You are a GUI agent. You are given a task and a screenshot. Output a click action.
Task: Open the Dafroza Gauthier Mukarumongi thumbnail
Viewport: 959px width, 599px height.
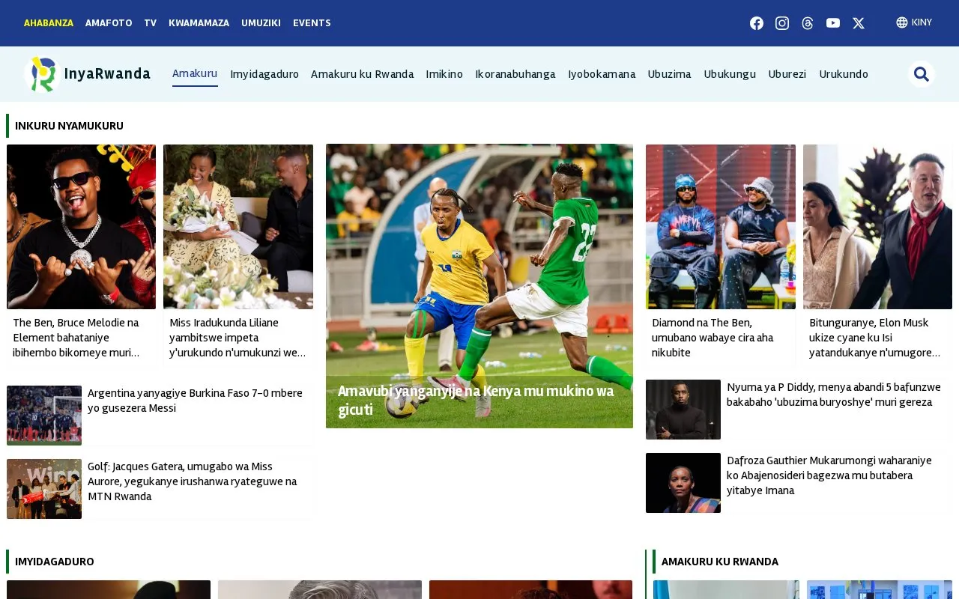[683, 483]
